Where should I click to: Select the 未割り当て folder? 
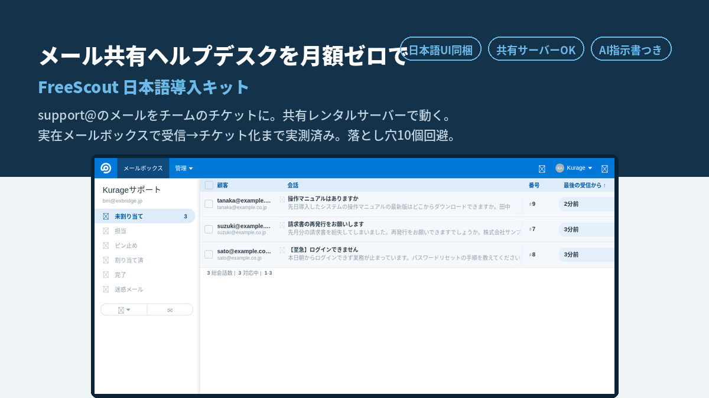[146, 216]
